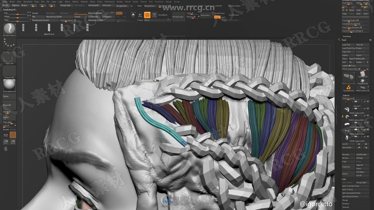The height and width of the screenshot is (210, 374).
Task: Toggle visibility eye of PM3D_Sphere3D2 subtool
Action: click(368, 123)
